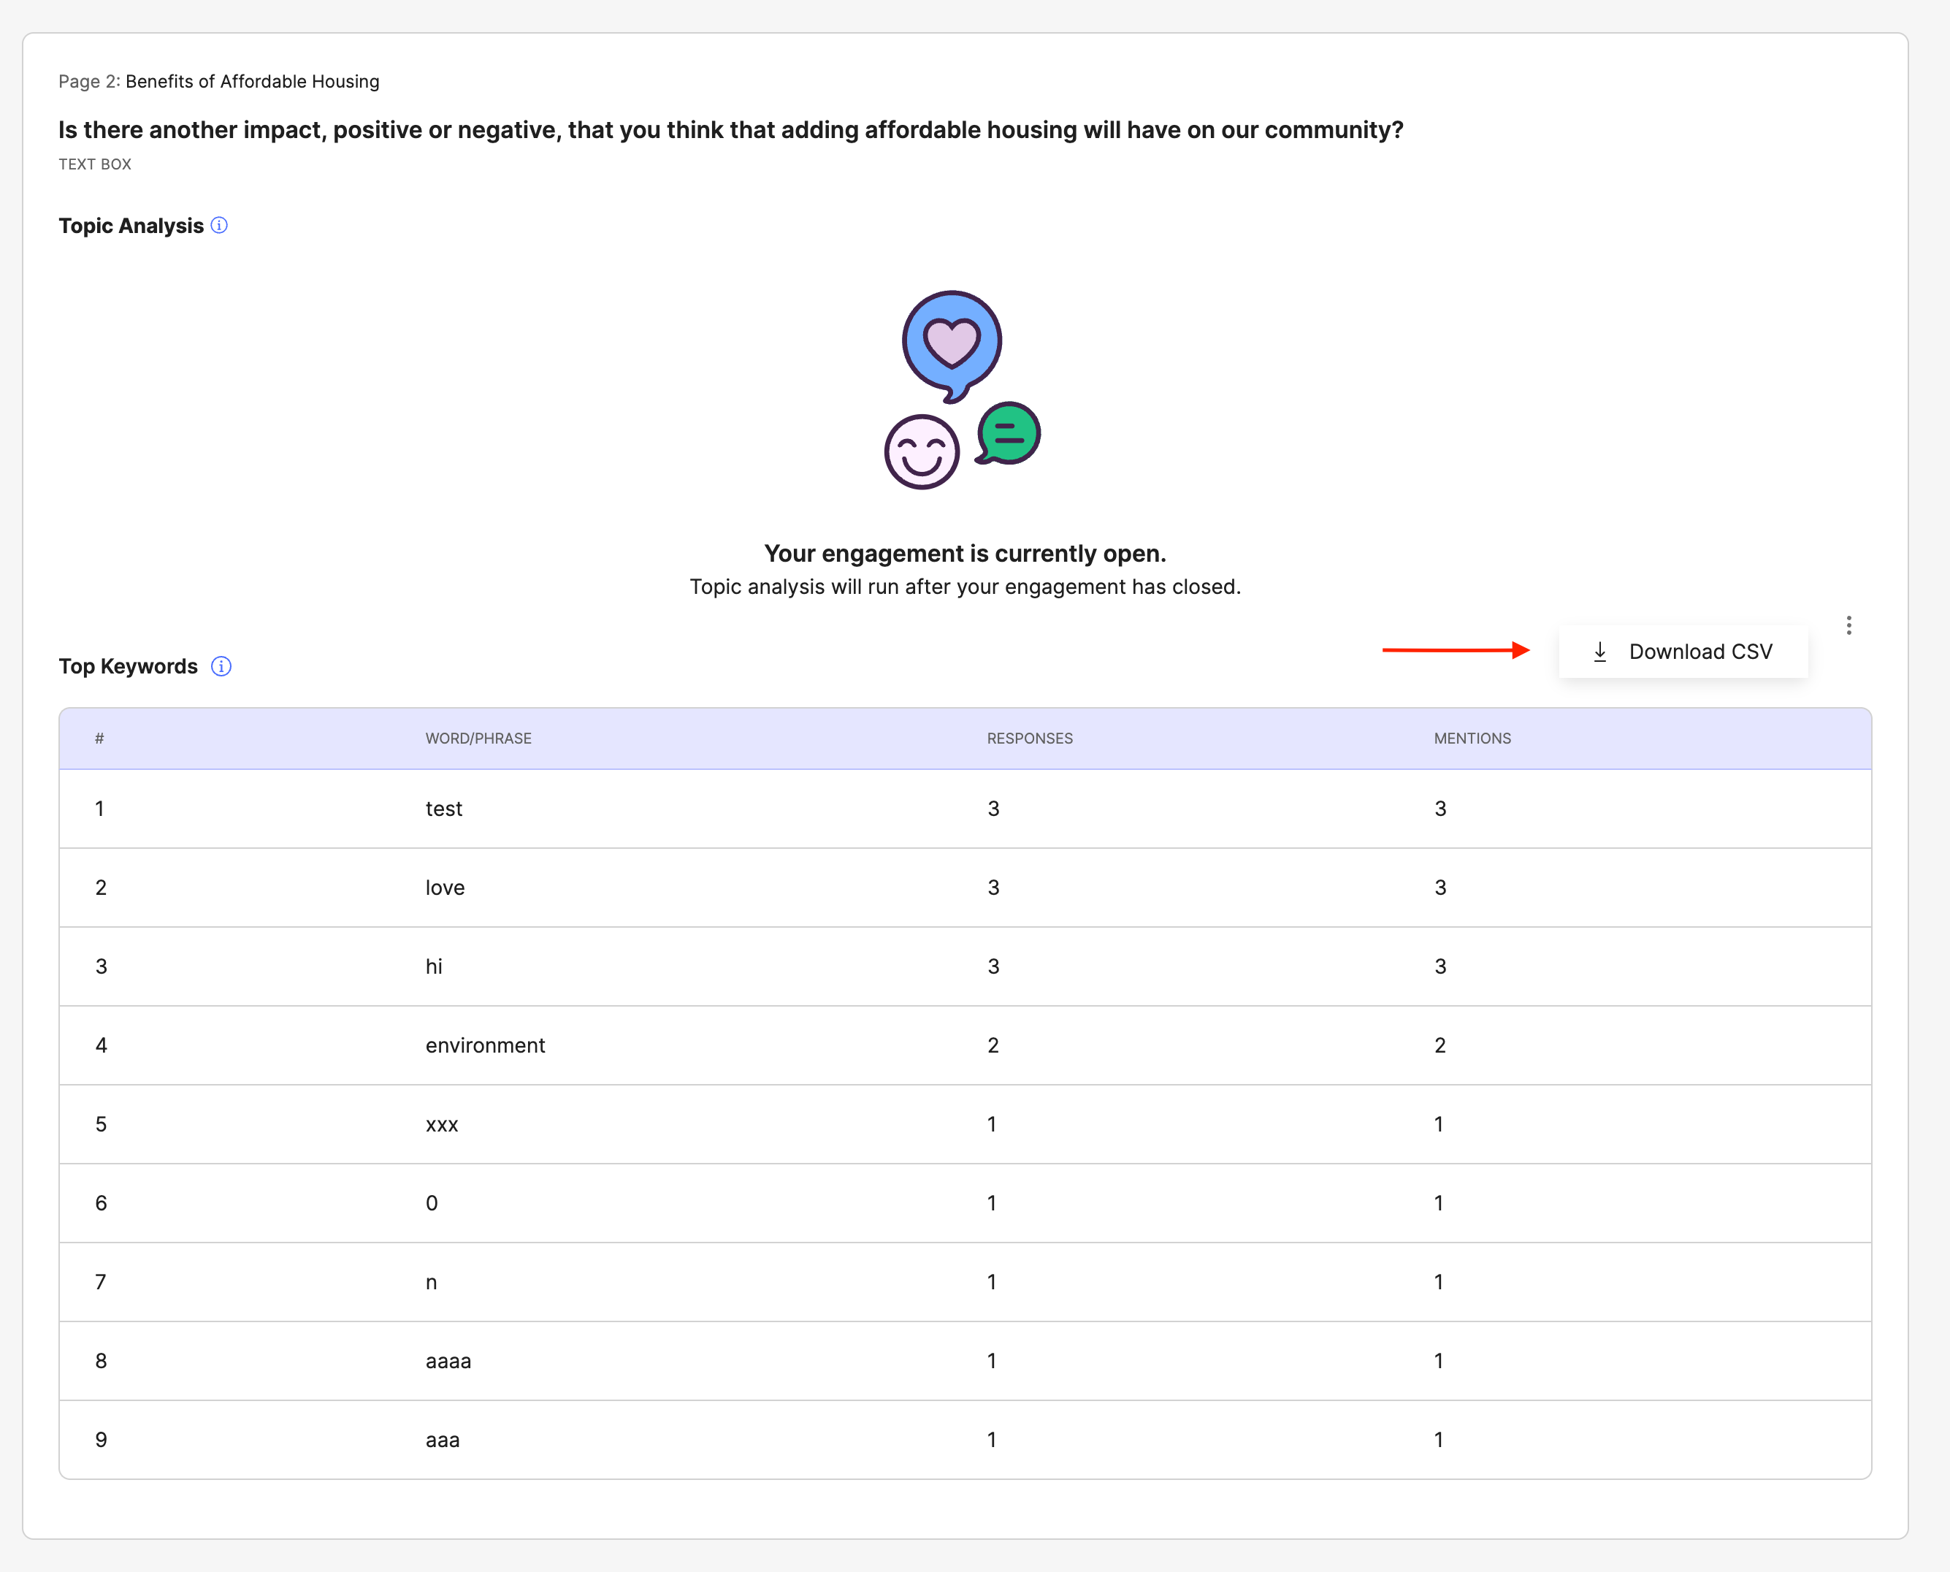Click the heart speech bubble illustration
Image resolution: width=1950 pixels, height=1572 pixels.
tap(952, 344)
